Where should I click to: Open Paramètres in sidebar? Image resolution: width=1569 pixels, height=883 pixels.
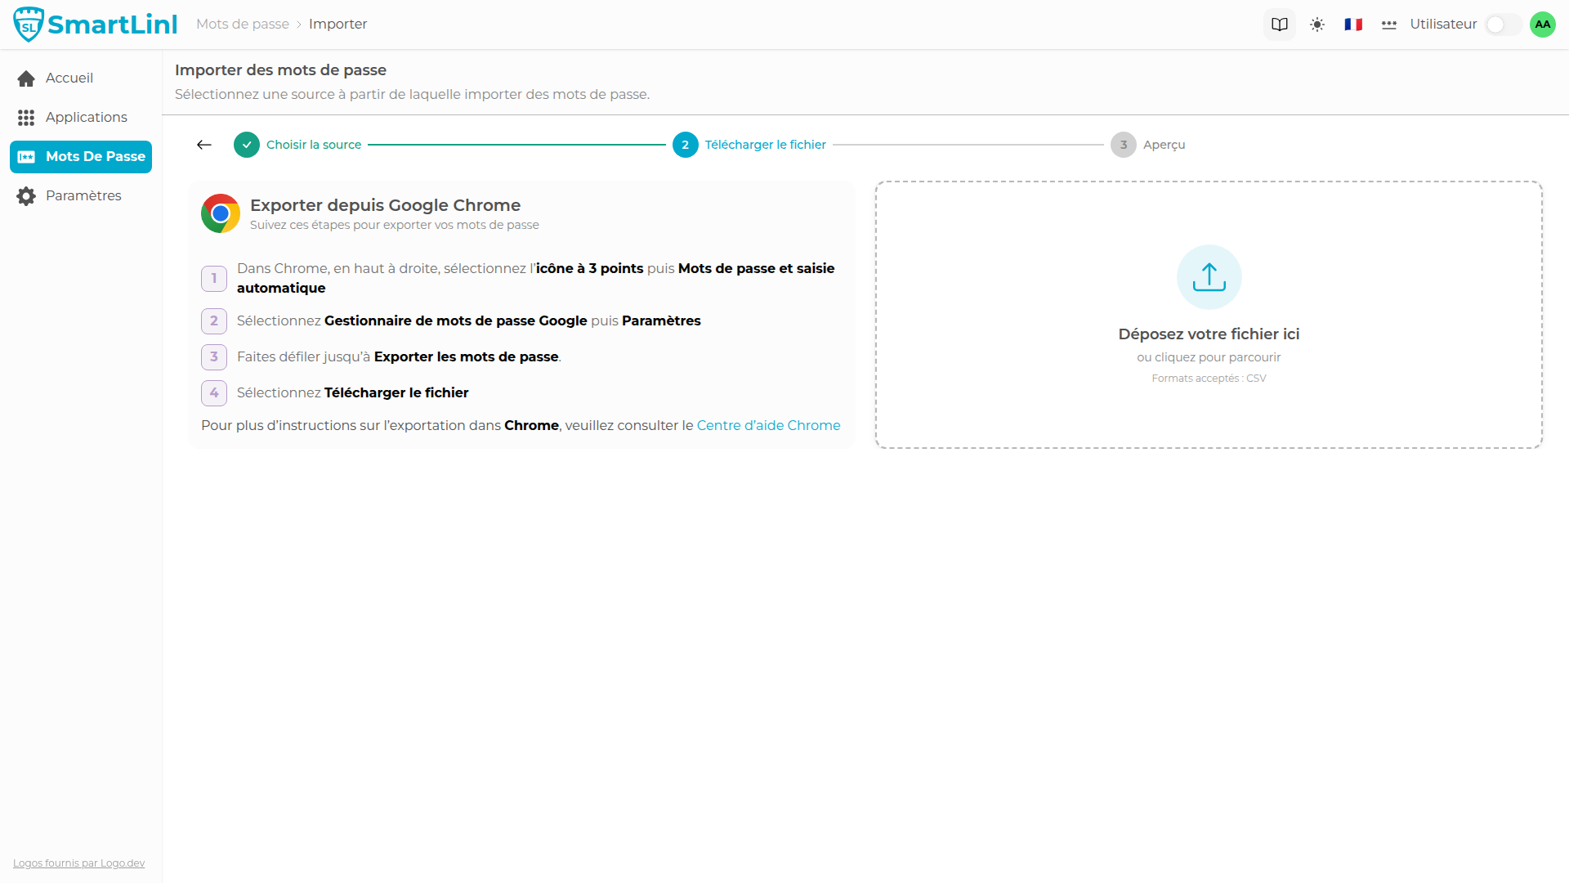pos(83,196)
